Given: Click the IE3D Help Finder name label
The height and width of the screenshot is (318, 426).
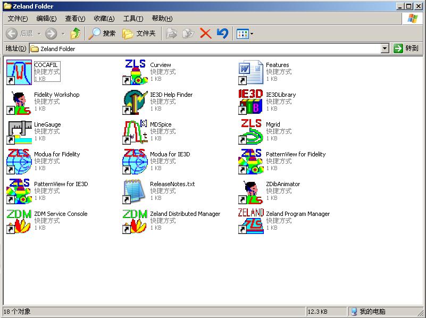Looking at the screenshot, I should [171, 95].
